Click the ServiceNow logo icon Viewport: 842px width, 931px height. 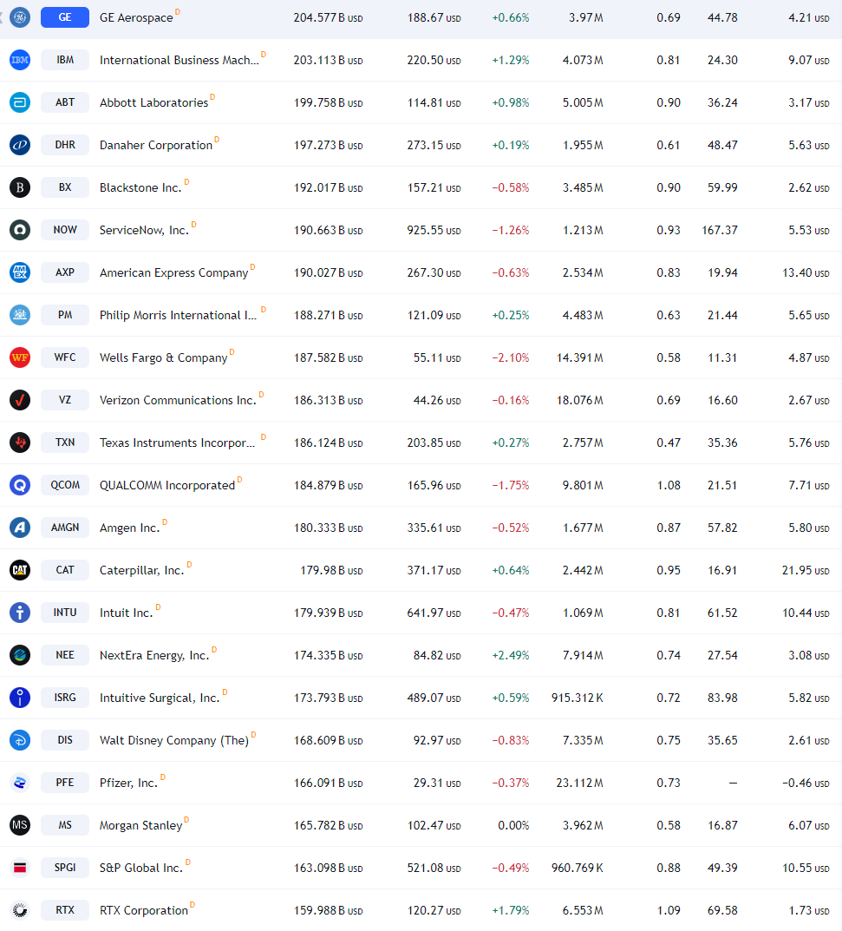pyautogui.click(x=20, y=230)
